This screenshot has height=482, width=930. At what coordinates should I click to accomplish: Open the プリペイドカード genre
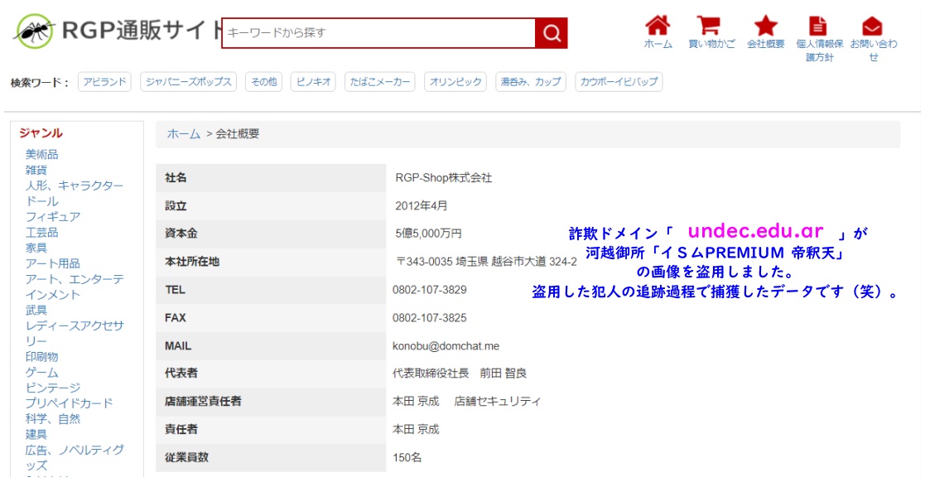69,403
